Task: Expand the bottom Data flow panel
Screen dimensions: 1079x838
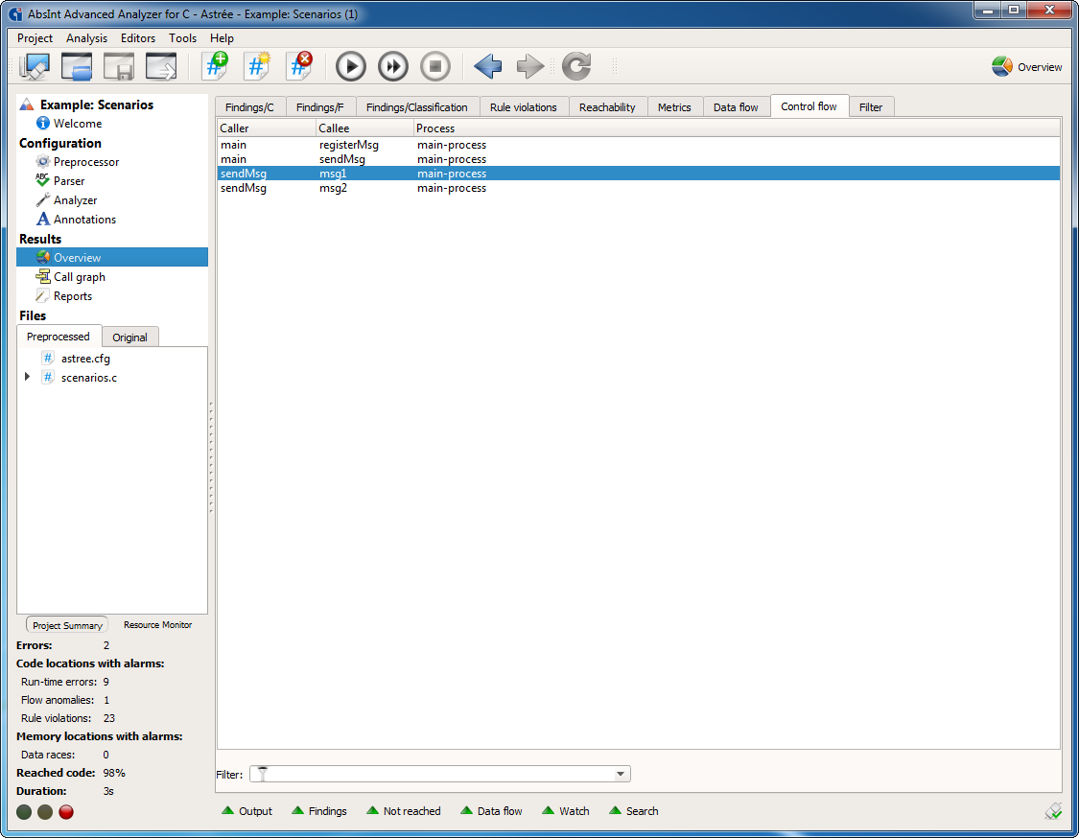Action: [x=491, y=811]
